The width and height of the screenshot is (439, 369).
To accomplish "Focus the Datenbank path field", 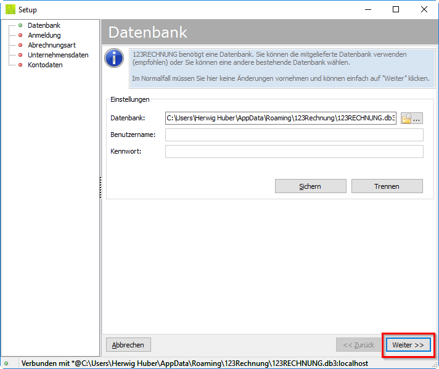I will [281, 118].
